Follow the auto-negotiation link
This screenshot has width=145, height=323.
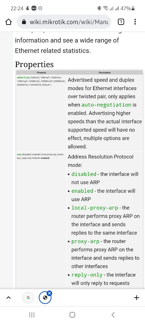coord(106,105)
